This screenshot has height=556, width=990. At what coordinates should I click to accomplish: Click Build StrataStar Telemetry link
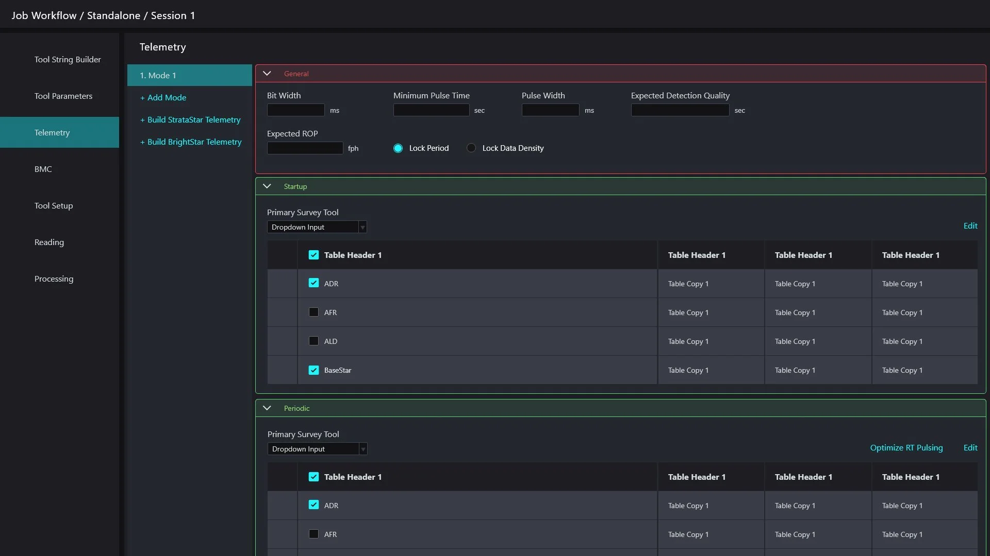(190, 120)
